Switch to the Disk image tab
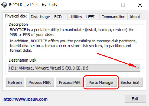This screenshot has width=149, height=106. point(41,17)
